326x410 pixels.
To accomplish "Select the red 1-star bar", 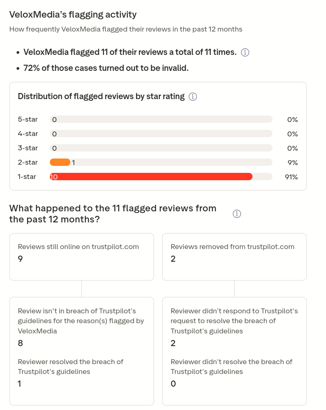I will (151, 177).
